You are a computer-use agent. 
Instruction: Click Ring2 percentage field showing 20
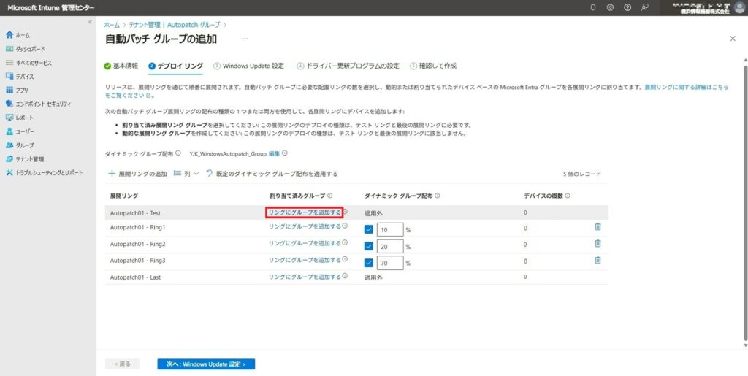(x=390, y=246)
